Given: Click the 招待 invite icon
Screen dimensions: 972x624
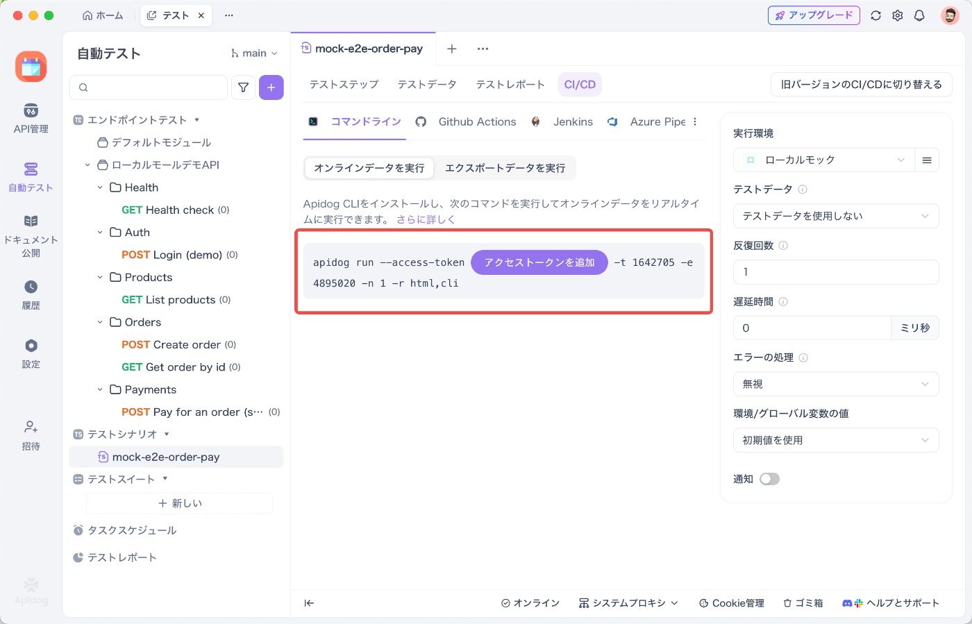Looking at the screenshot, I should coord(31,435).
